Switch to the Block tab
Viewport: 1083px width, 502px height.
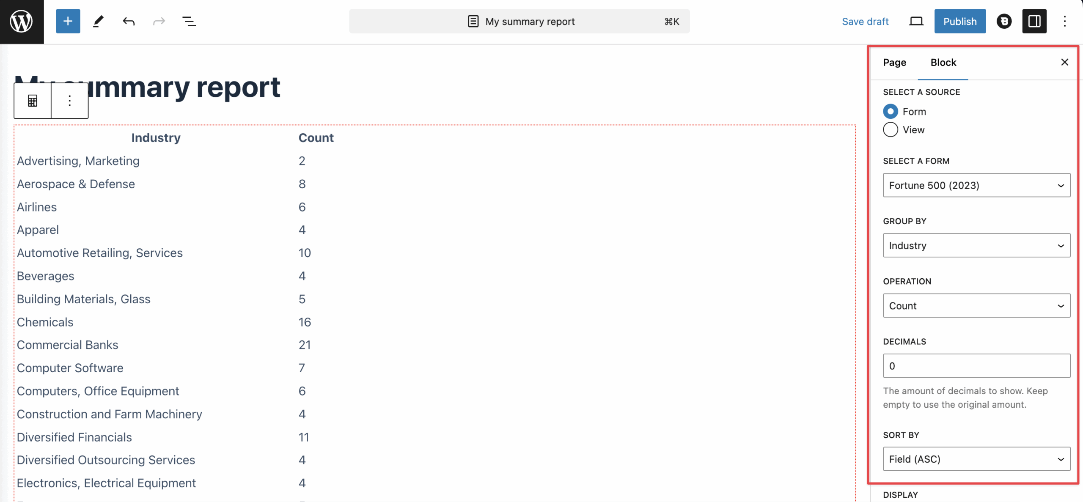point(943,63)
